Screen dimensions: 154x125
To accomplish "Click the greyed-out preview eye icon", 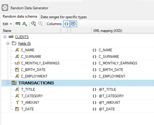I will point(40,24).
